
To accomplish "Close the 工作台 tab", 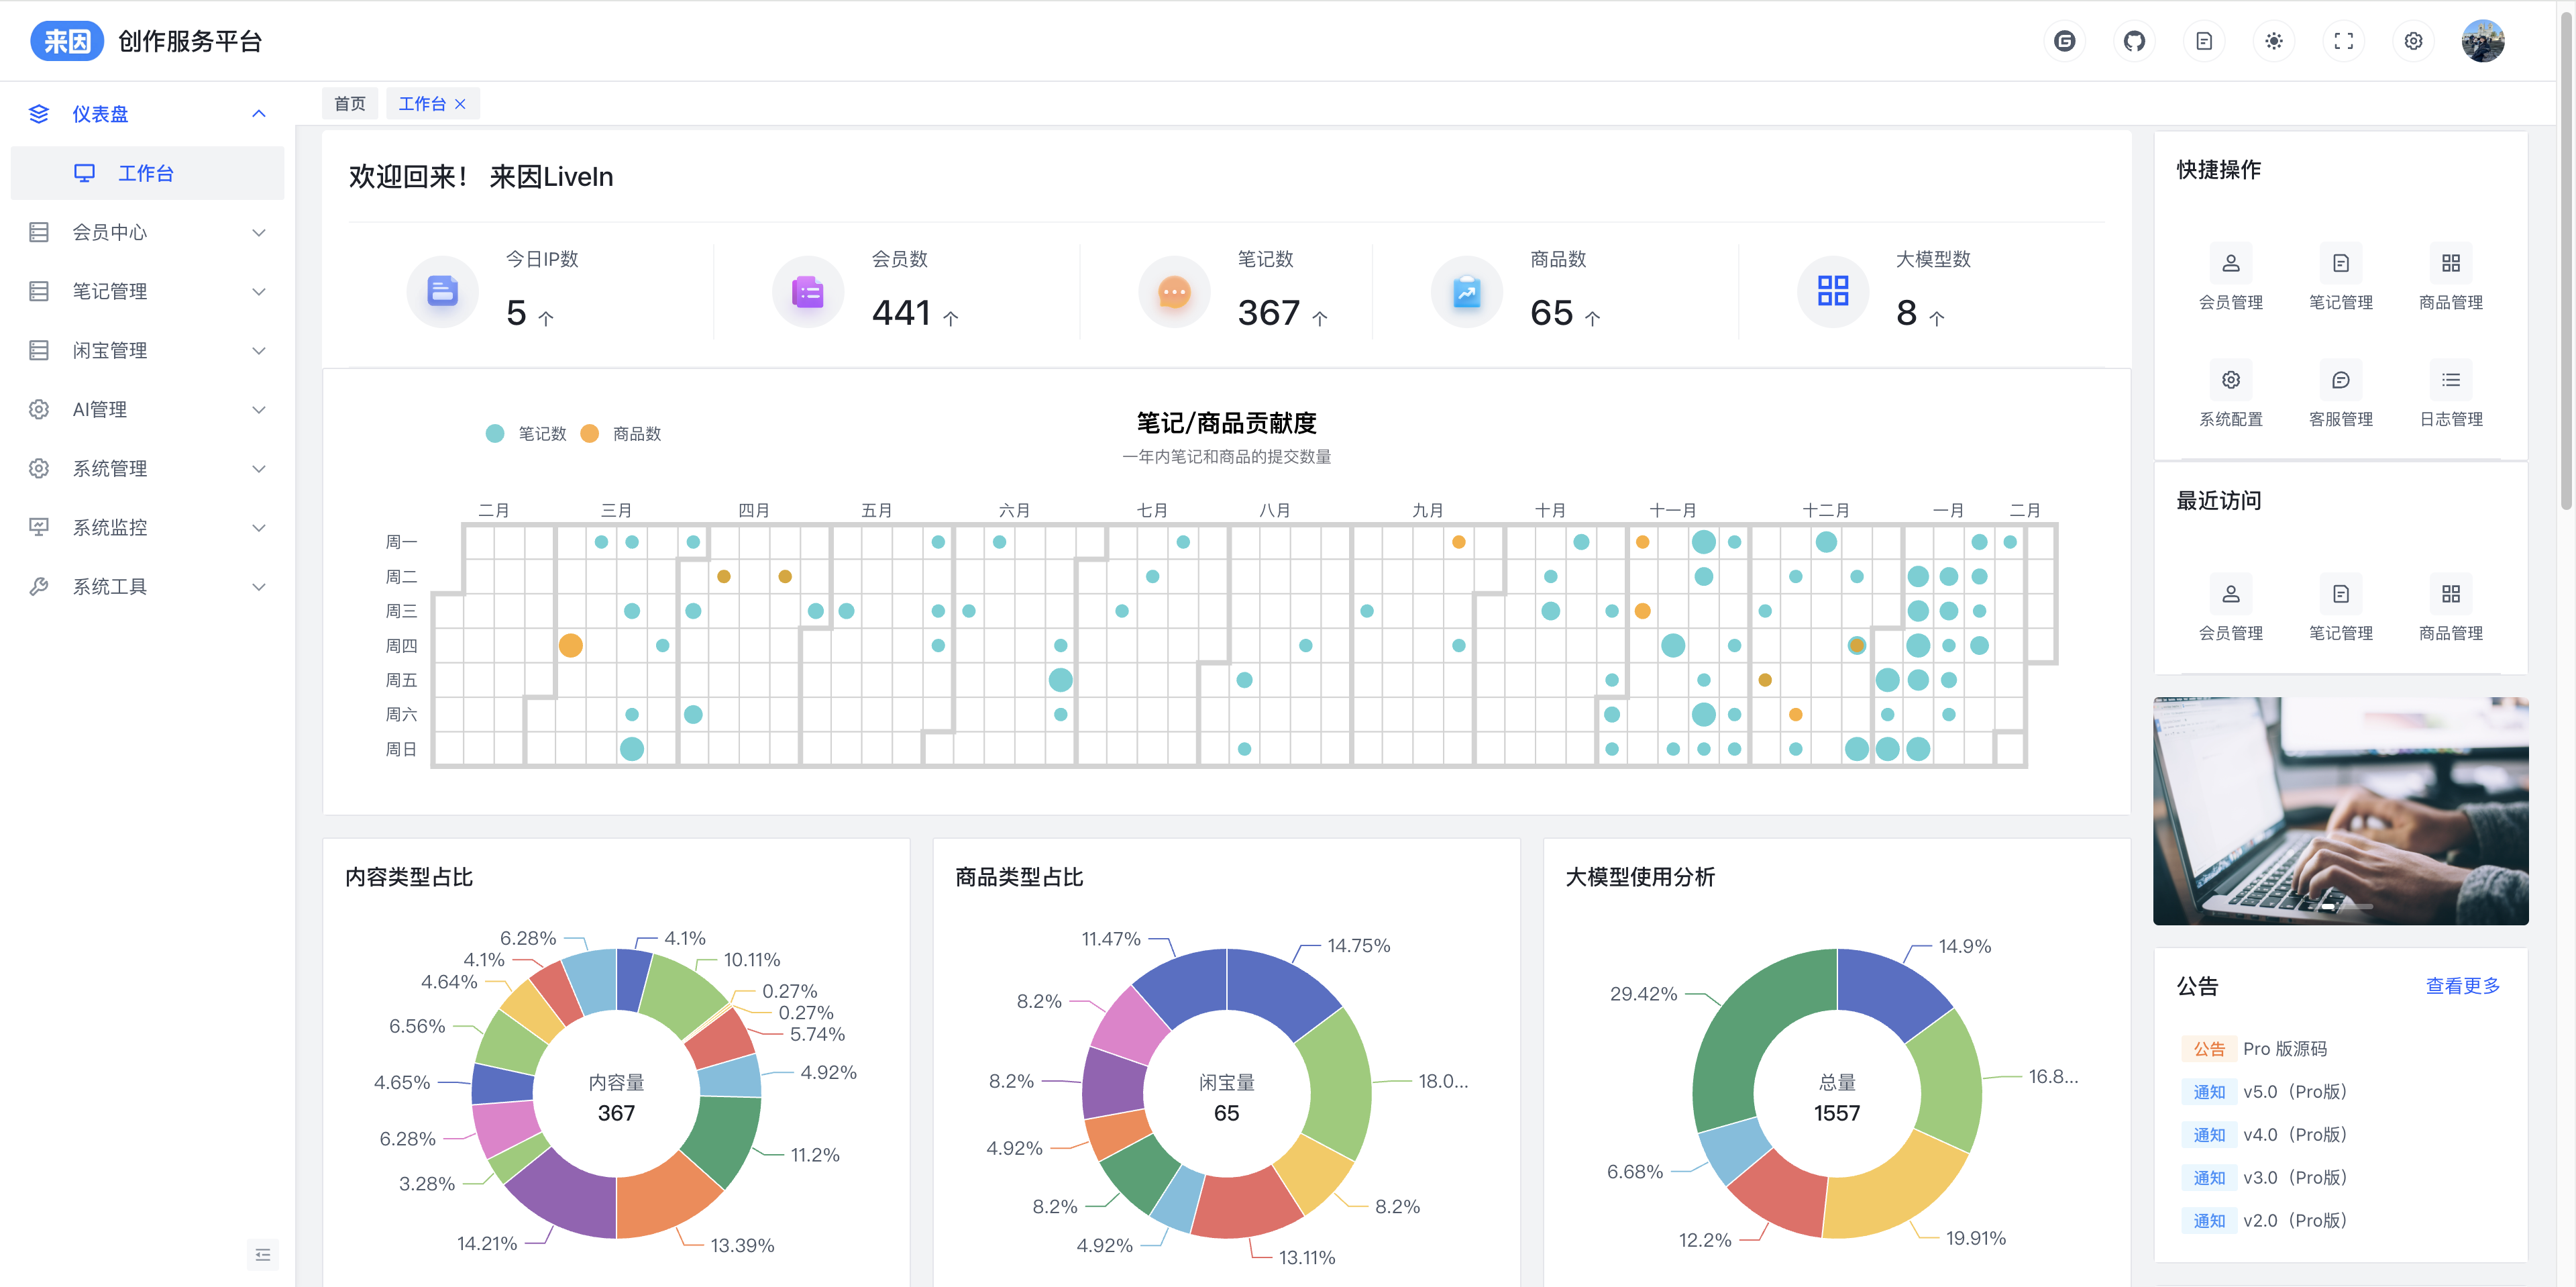I will pos(460,104).
